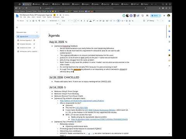Open the Share button dropdown arrow
Viewport: 186px width, 139px height.
[160, 15]
